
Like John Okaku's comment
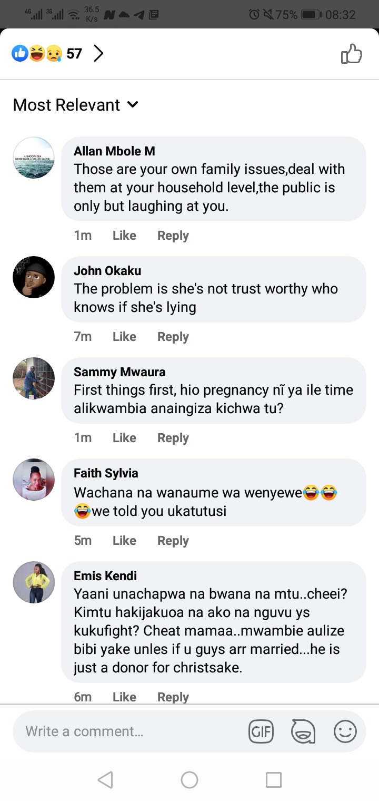(x=124, y=337)
